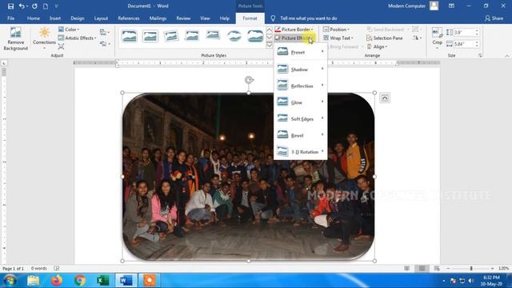
Task: Switch to the View tab
Action: (x=205, y=18)
